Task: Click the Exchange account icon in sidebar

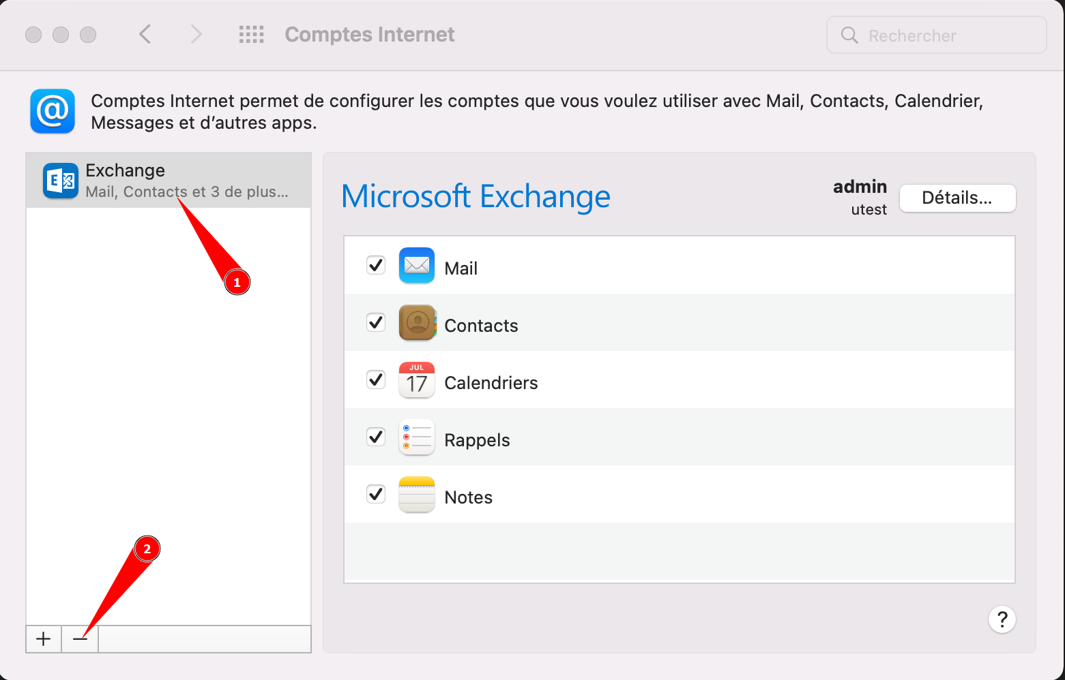Action: [x=60, y=181]
